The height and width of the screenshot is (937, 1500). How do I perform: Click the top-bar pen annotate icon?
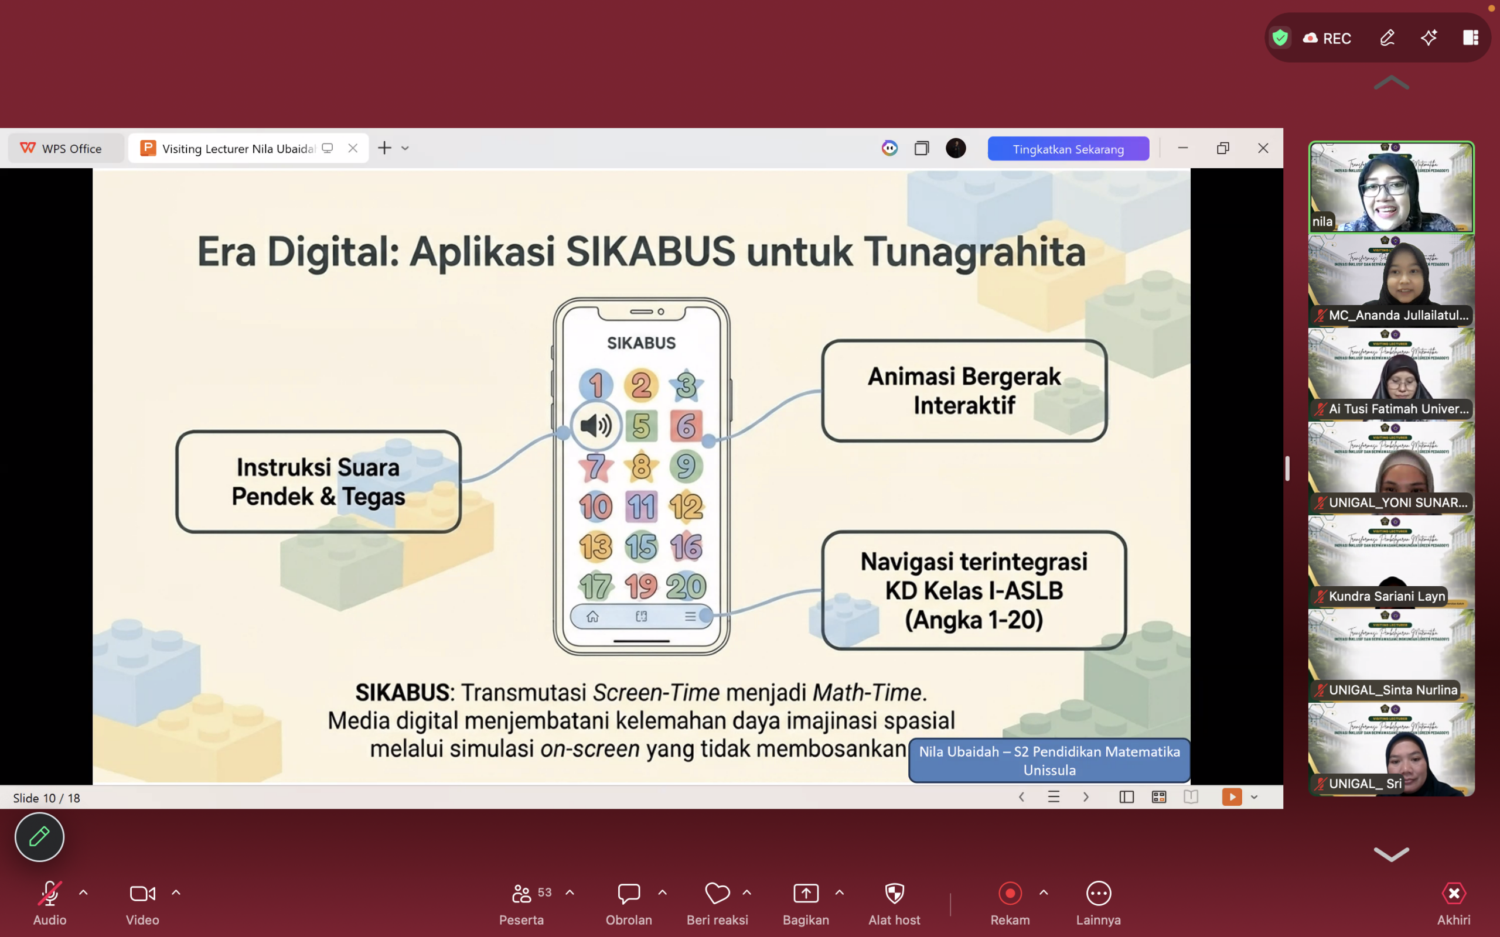coord(1387,38)
